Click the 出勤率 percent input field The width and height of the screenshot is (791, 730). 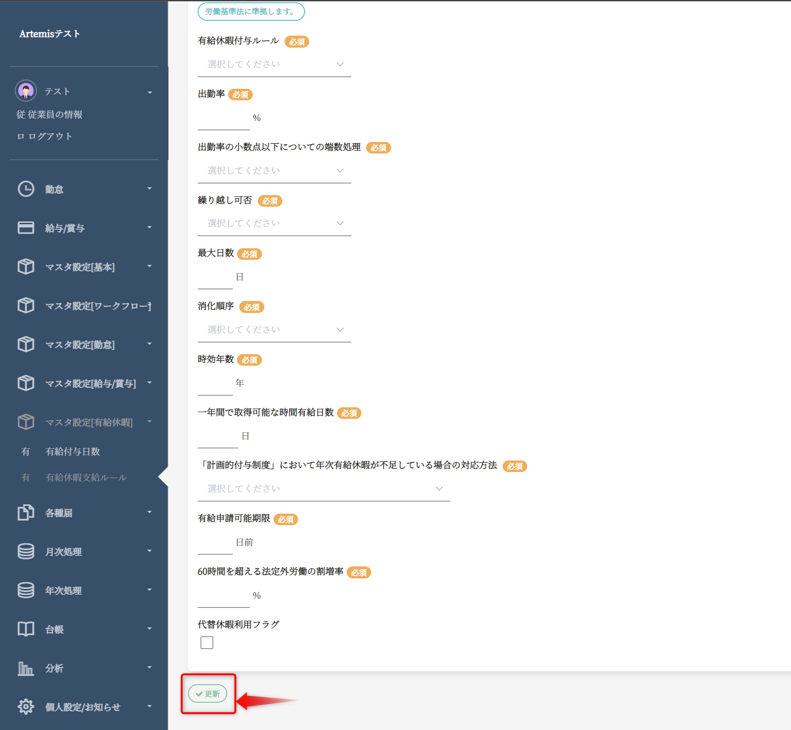(224, 119)
